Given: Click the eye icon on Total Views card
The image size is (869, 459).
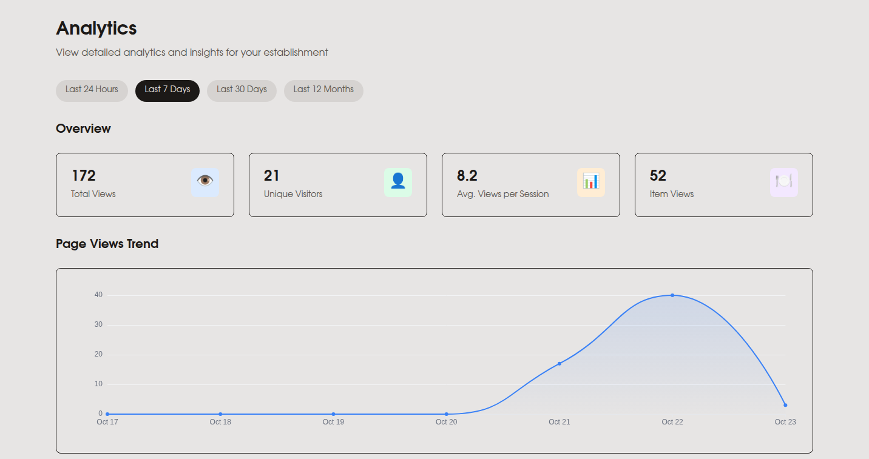Looking at the screenshot, I should coord(205,182).
